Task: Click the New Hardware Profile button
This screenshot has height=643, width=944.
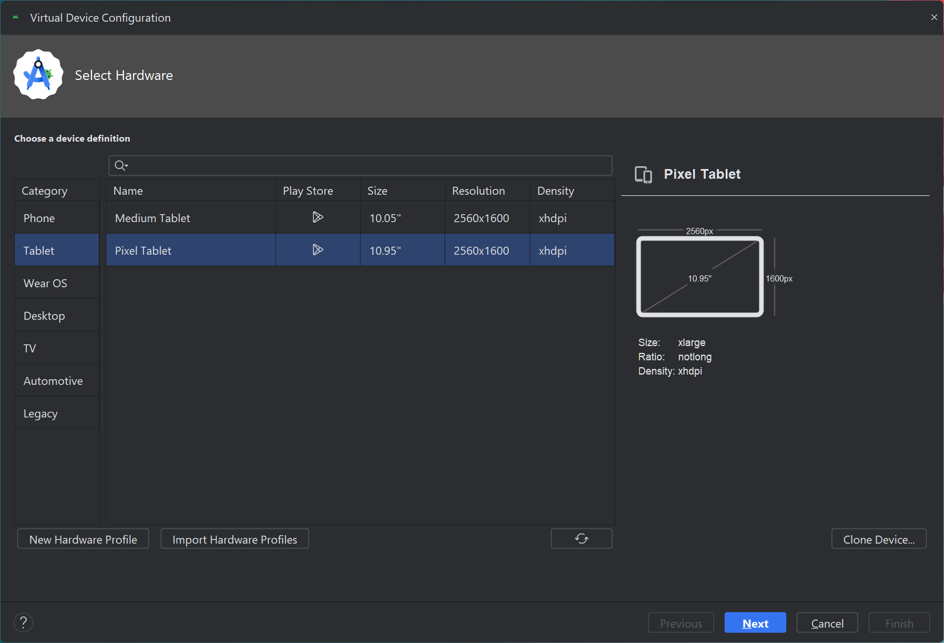Action: tap(83, 539)
